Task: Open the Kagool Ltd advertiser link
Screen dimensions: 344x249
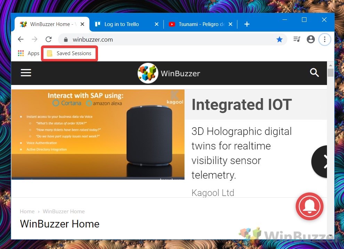Action: coord(213,193)
